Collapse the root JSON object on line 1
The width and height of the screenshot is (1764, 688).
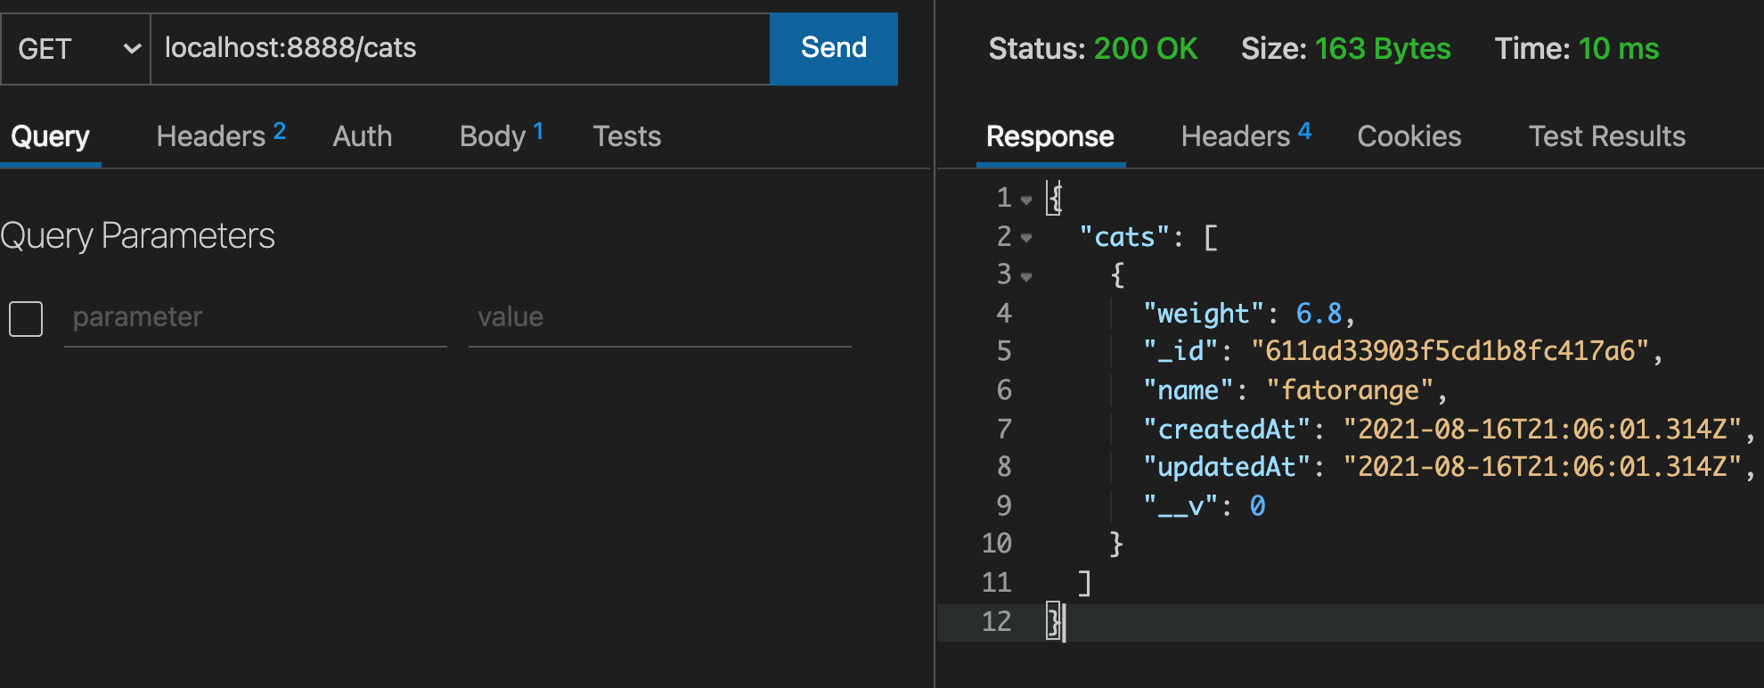click(x=1026, y=200)
